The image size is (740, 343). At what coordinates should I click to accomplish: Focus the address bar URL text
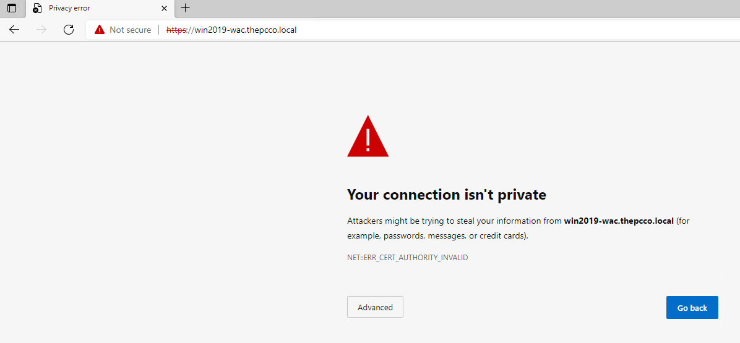point(231,30)
